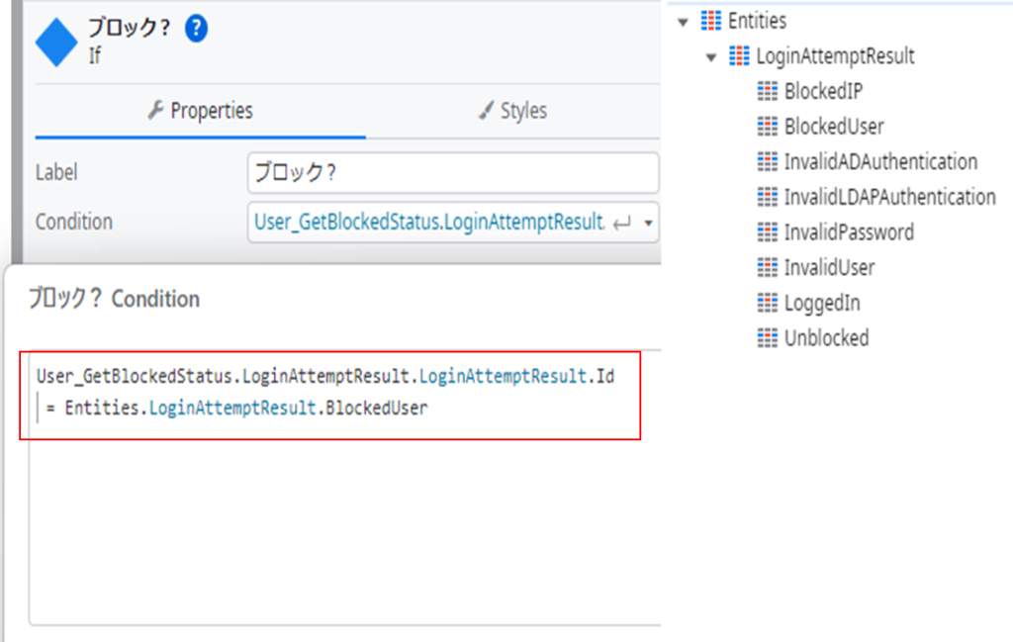The height and width of the screenshot is (642, 1013).
Task: Collapse the LoginAttemptResult tree node
Action: (711, 57)
